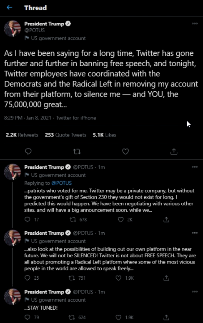Open the 5.1K Likes list
Screen dimensions: 203x323
tap(104, 135)
